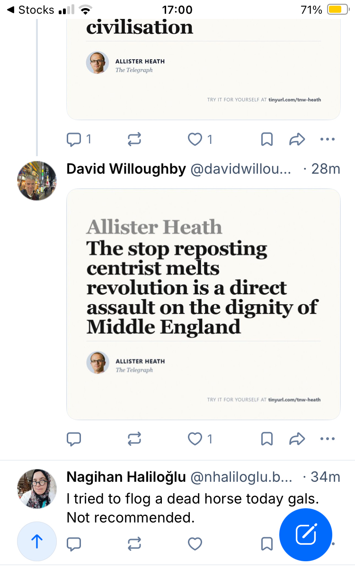Open the Middle England headline image

point(204,304)
